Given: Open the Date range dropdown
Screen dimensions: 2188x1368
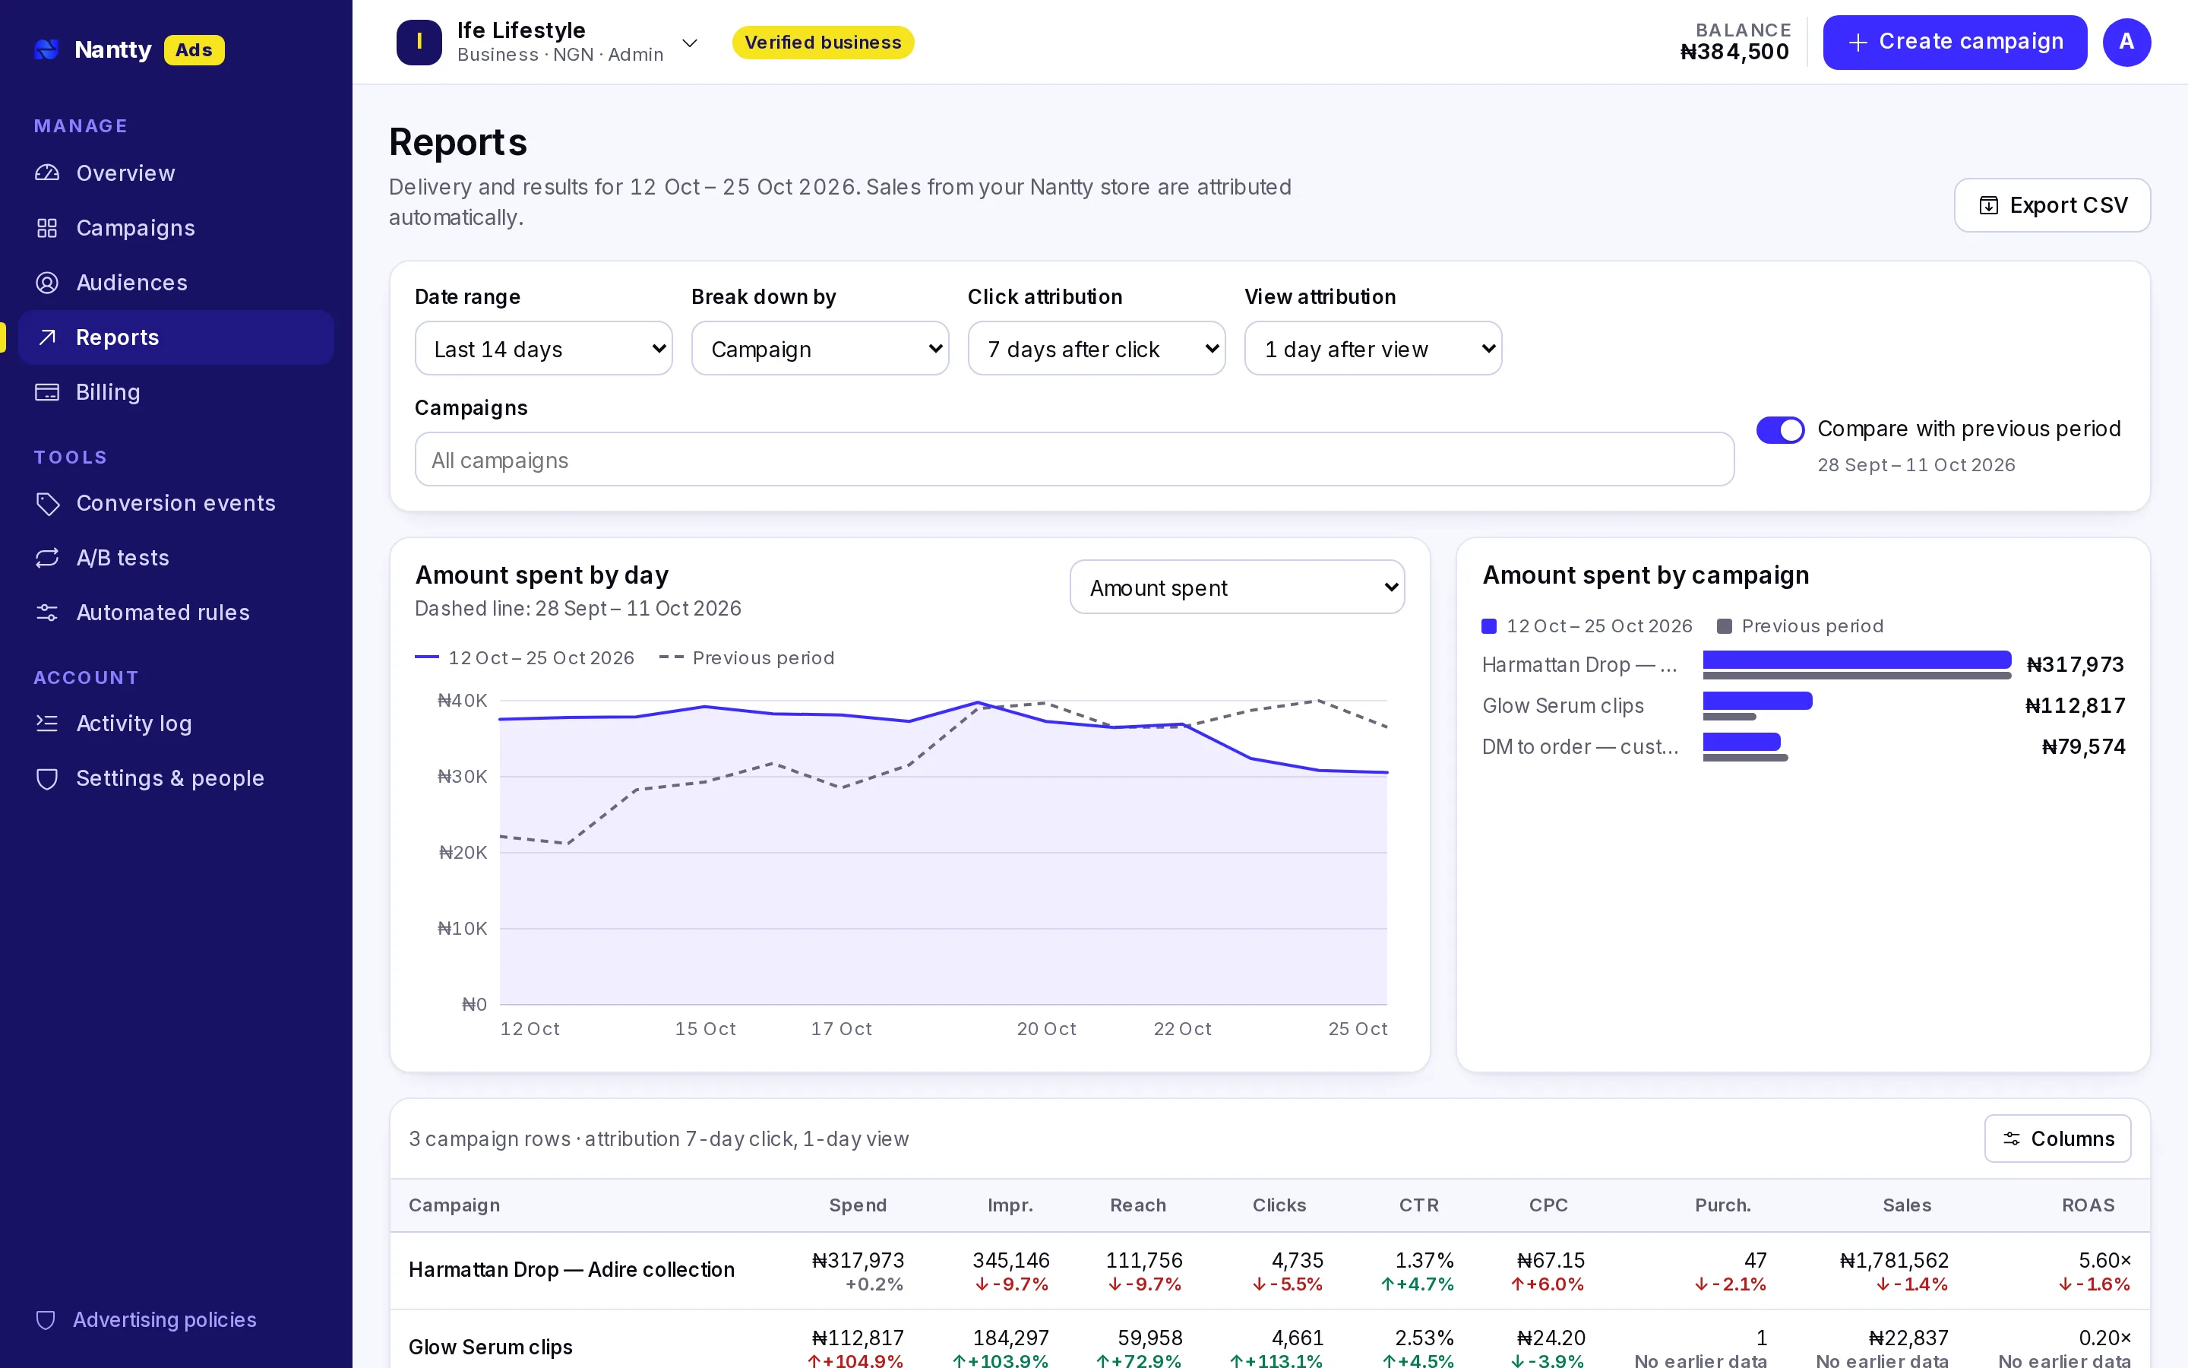Looking at the screenshot, I should [543, 348].
